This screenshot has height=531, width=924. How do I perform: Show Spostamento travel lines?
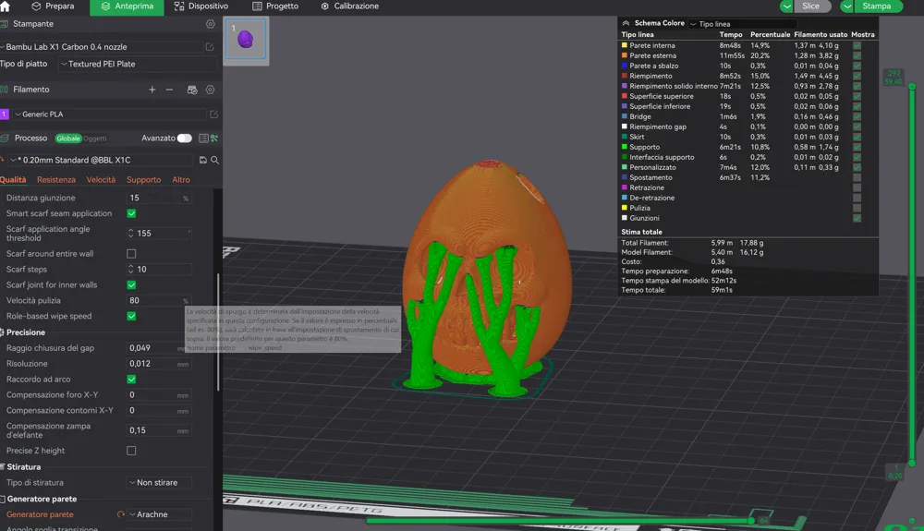coord(857,178)
